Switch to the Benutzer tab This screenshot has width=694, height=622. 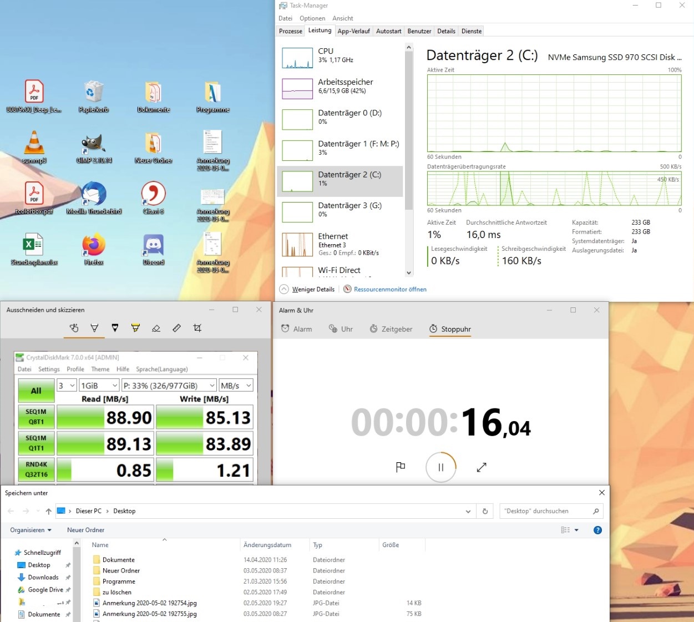click(x=419, y=31)
